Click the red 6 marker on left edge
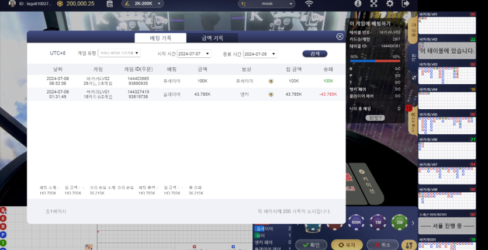Screen dimensions: 488x250 pyautogui.click(x=3, y=218)
